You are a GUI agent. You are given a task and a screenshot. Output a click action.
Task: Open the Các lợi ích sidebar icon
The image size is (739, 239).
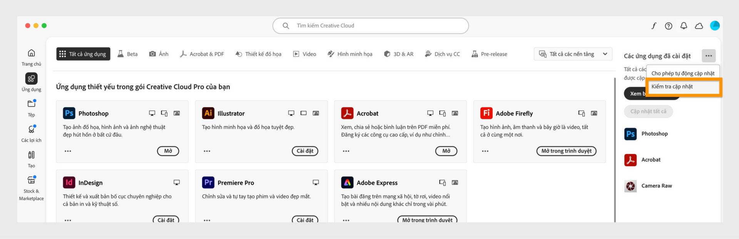tap(32, 129)
